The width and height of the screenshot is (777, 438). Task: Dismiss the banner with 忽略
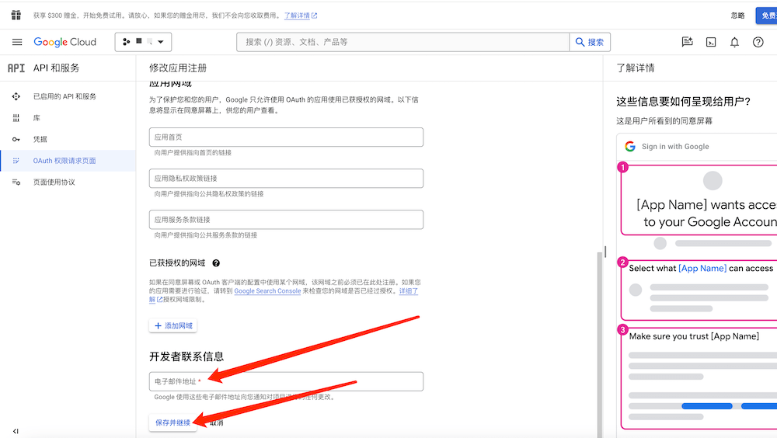click(x=737, y=16)
